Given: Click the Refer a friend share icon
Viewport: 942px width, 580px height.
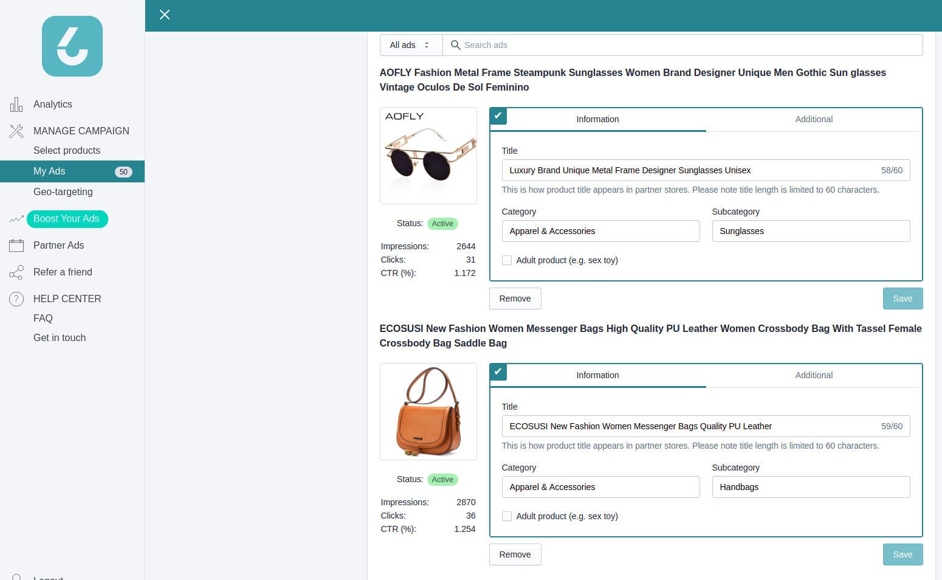Looking at the screenshot, I should 16,272.
